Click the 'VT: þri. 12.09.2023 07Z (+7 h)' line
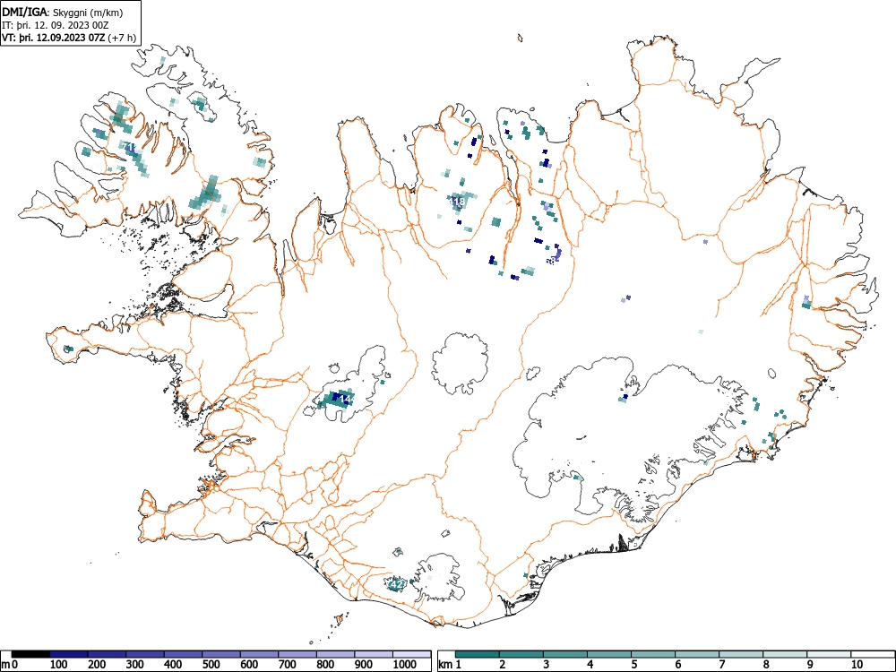The width and height of the screenshot is (896, 672). pyautogui.click(x=69, y=38)
